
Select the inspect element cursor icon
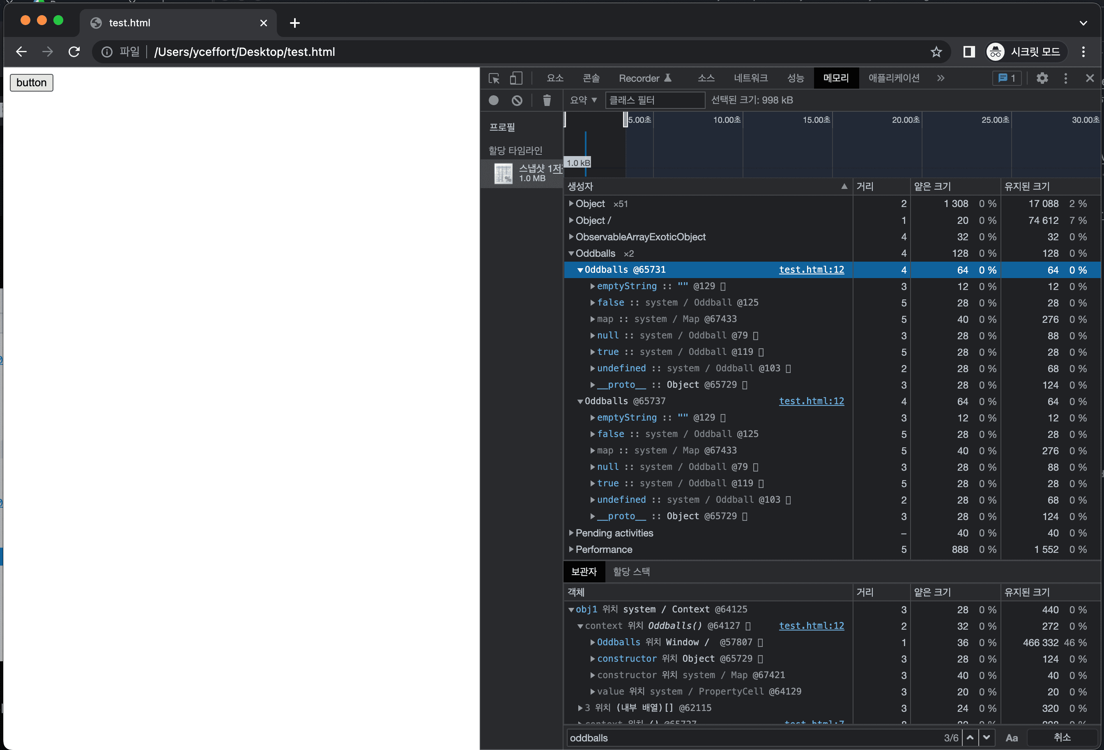494,78
